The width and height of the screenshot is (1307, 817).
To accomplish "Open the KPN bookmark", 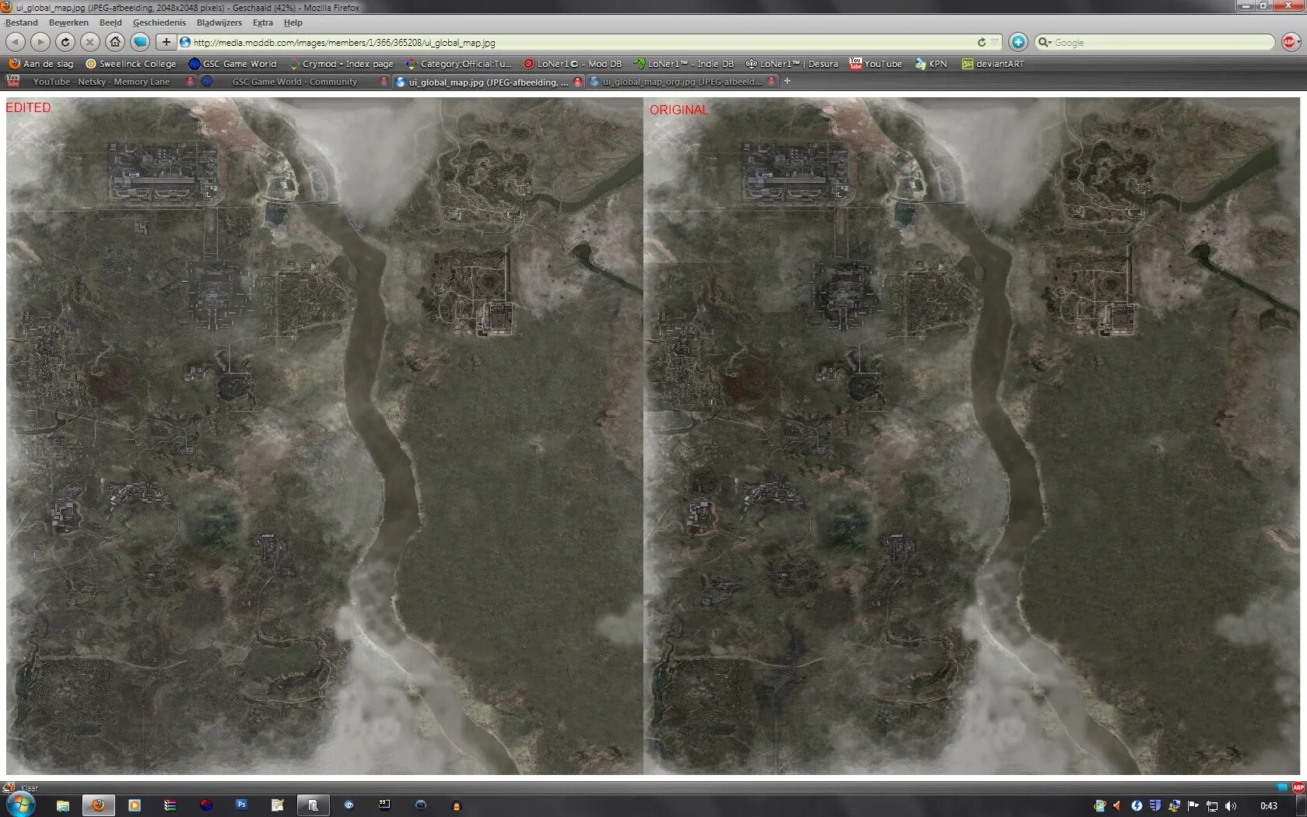I will (x=931, y=64).
